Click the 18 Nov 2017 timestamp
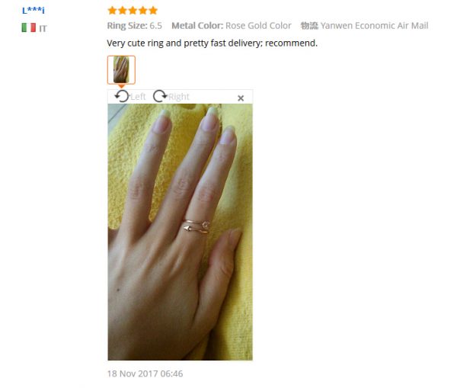Viewport: 457px width, 388px height. (x=145, y=374)
